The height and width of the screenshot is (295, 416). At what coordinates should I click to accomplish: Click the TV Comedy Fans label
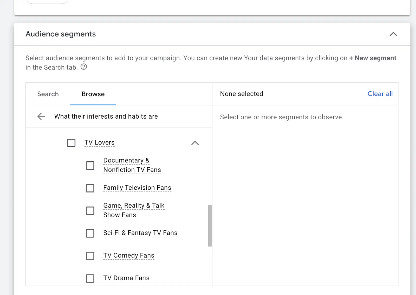129,255
